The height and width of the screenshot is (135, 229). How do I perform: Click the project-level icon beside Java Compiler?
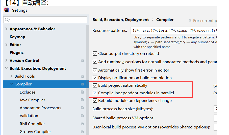tap(82, 100)
